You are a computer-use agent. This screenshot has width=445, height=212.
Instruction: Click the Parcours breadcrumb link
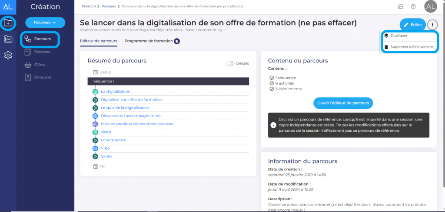pos(109,7)
